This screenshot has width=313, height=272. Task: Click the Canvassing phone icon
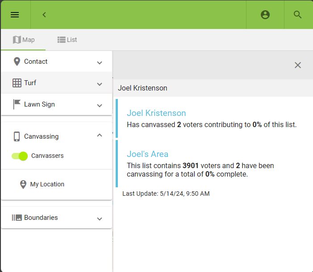point(17,136)
